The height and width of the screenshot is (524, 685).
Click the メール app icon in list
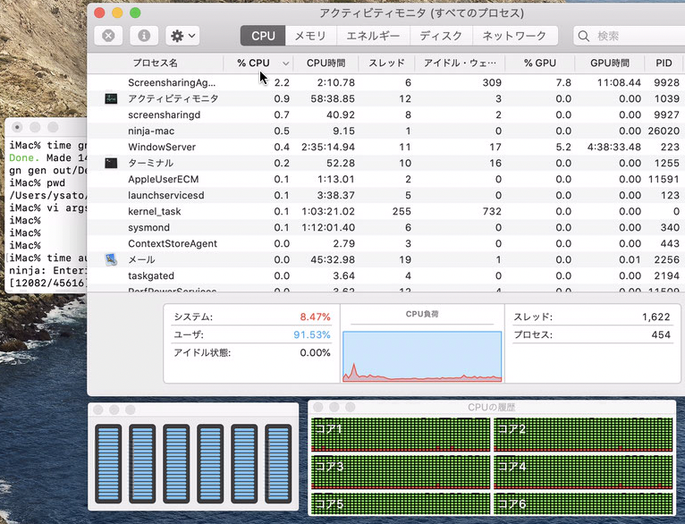[111, 259]
